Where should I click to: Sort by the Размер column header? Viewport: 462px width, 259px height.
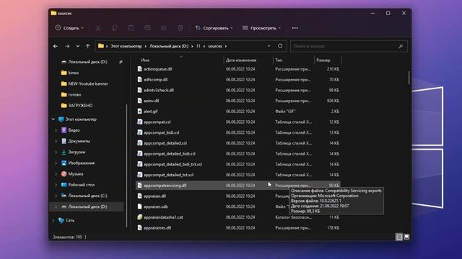click(x=323, y=60)
